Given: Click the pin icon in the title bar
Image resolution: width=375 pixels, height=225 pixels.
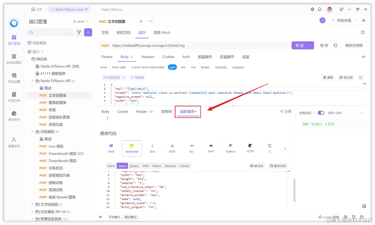Looking at the screenshot, I should [x=342, y=9].
